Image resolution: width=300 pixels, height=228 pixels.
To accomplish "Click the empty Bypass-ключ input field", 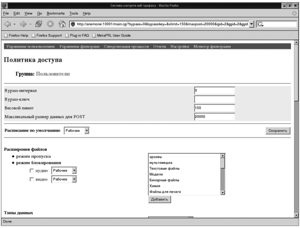I will pos(215,99).
